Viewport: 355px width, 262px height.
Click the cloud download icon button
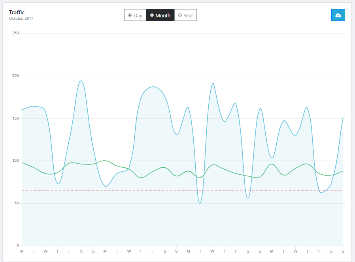click(338, 15)
